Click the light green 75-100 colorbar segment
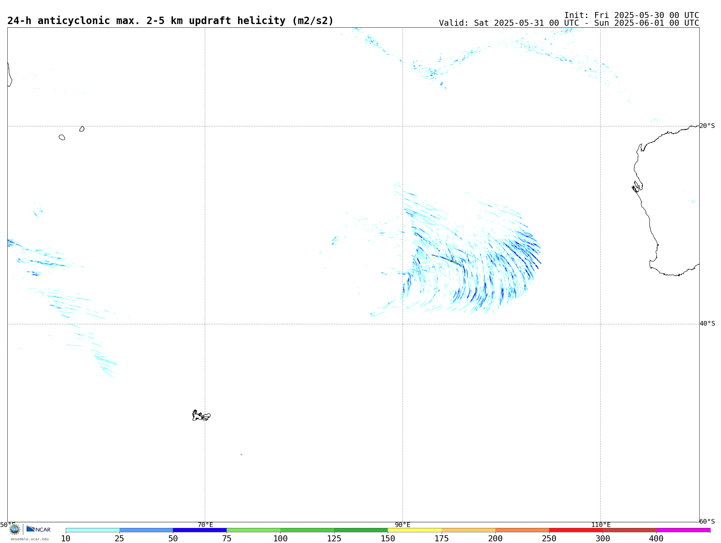 tap(254, 530)
